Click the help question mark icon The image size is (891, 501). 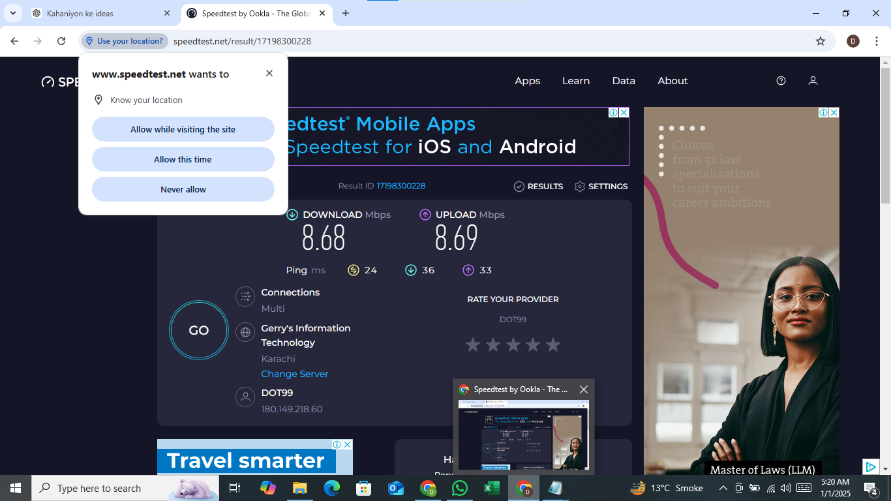tap(781, 81)
